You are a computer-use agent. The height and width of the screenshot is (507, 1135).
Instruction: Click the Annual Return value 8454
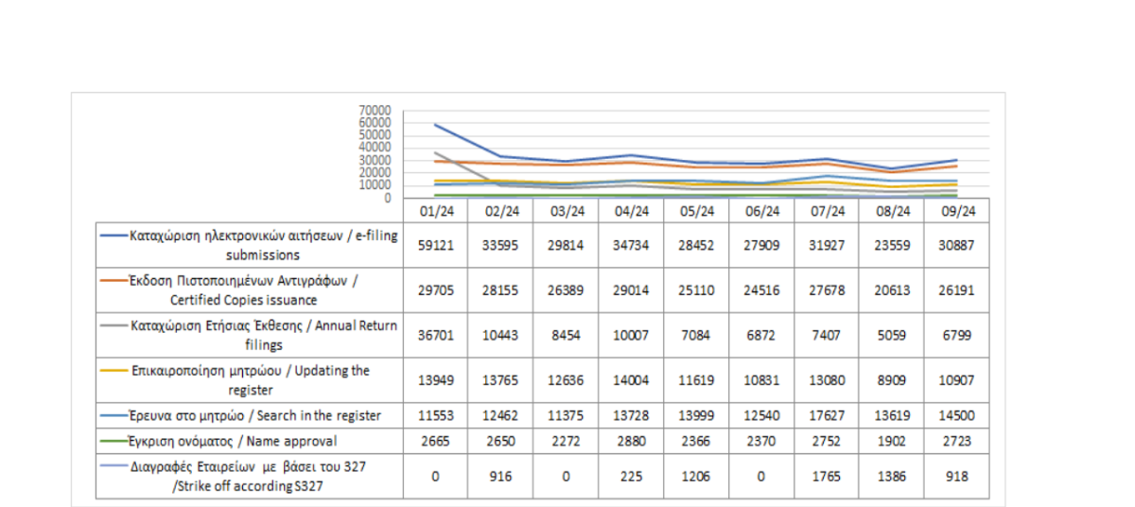566,336
